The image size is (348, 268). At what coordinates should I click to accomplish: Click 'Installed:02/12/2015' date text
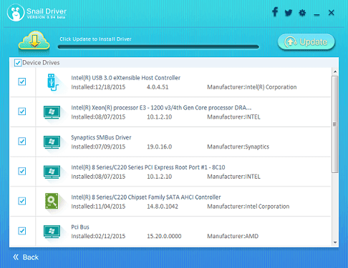[x=98, y=236]
